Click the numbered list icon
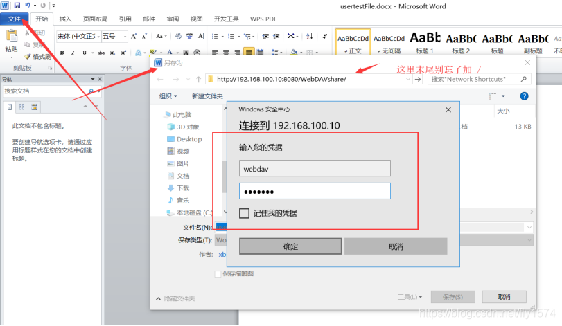The image size is (562, 326). 231,36
